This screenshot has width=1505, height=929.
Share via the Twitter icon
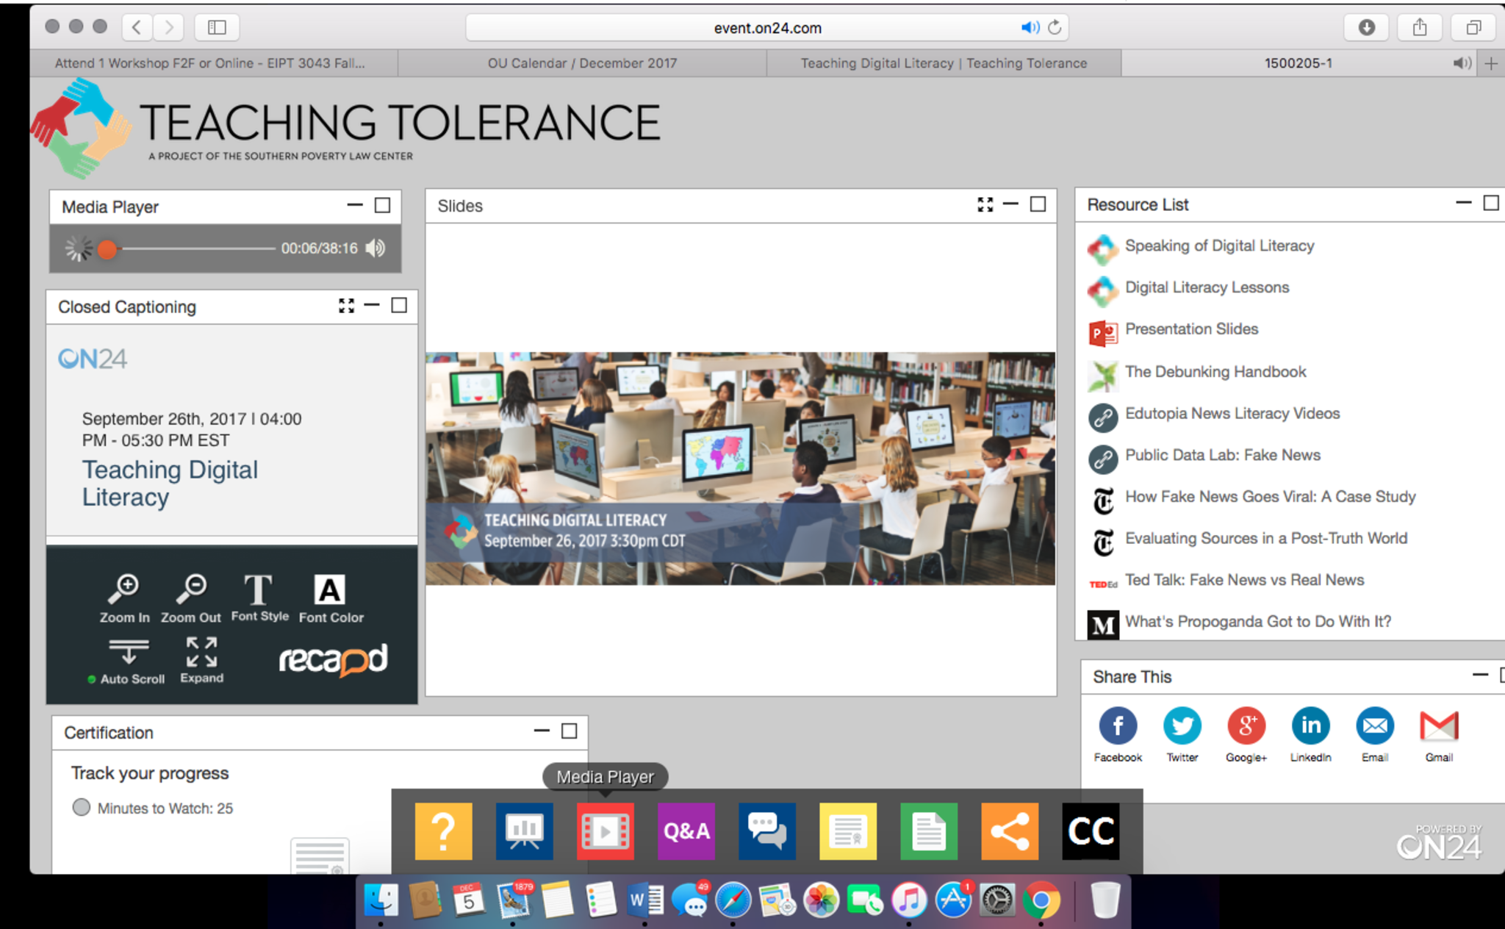[1182, 726]
